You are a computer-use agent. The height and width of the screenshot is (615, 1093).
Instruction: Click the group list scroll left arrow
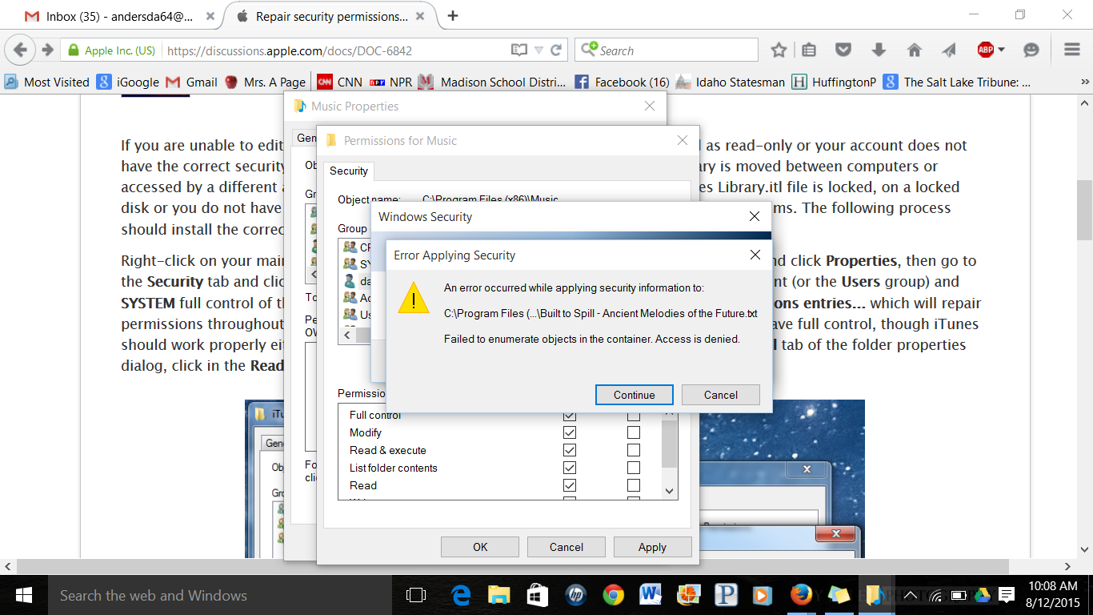tap(345, 336)
